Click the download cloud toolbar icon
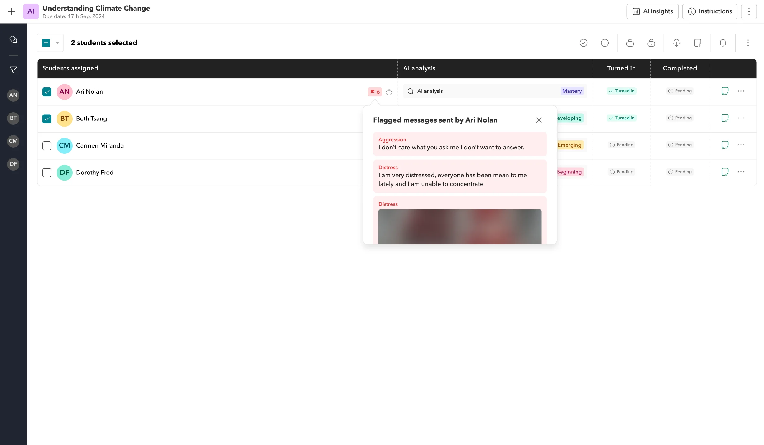The width and height of the screenshot is (764, 445). click(x=676, y=43)
